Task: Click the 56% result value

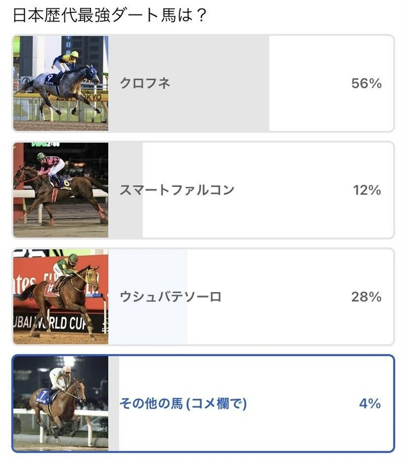Action: [x=366, y=83]
